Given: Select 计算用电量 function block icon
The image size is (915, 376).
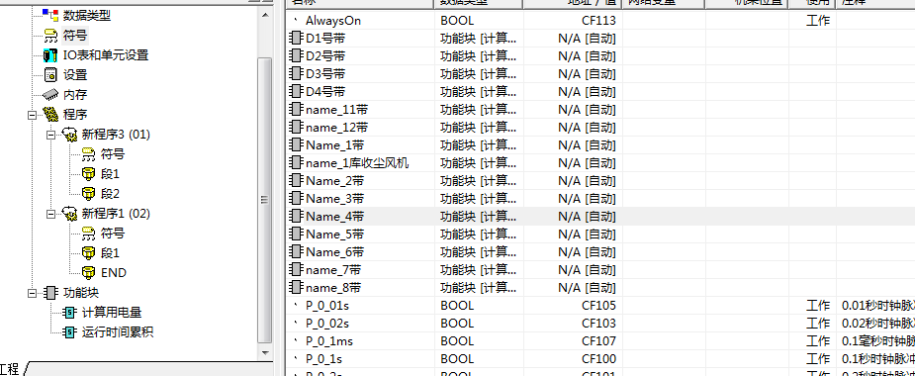Looking at the screenshot, I should coord(69,313).
